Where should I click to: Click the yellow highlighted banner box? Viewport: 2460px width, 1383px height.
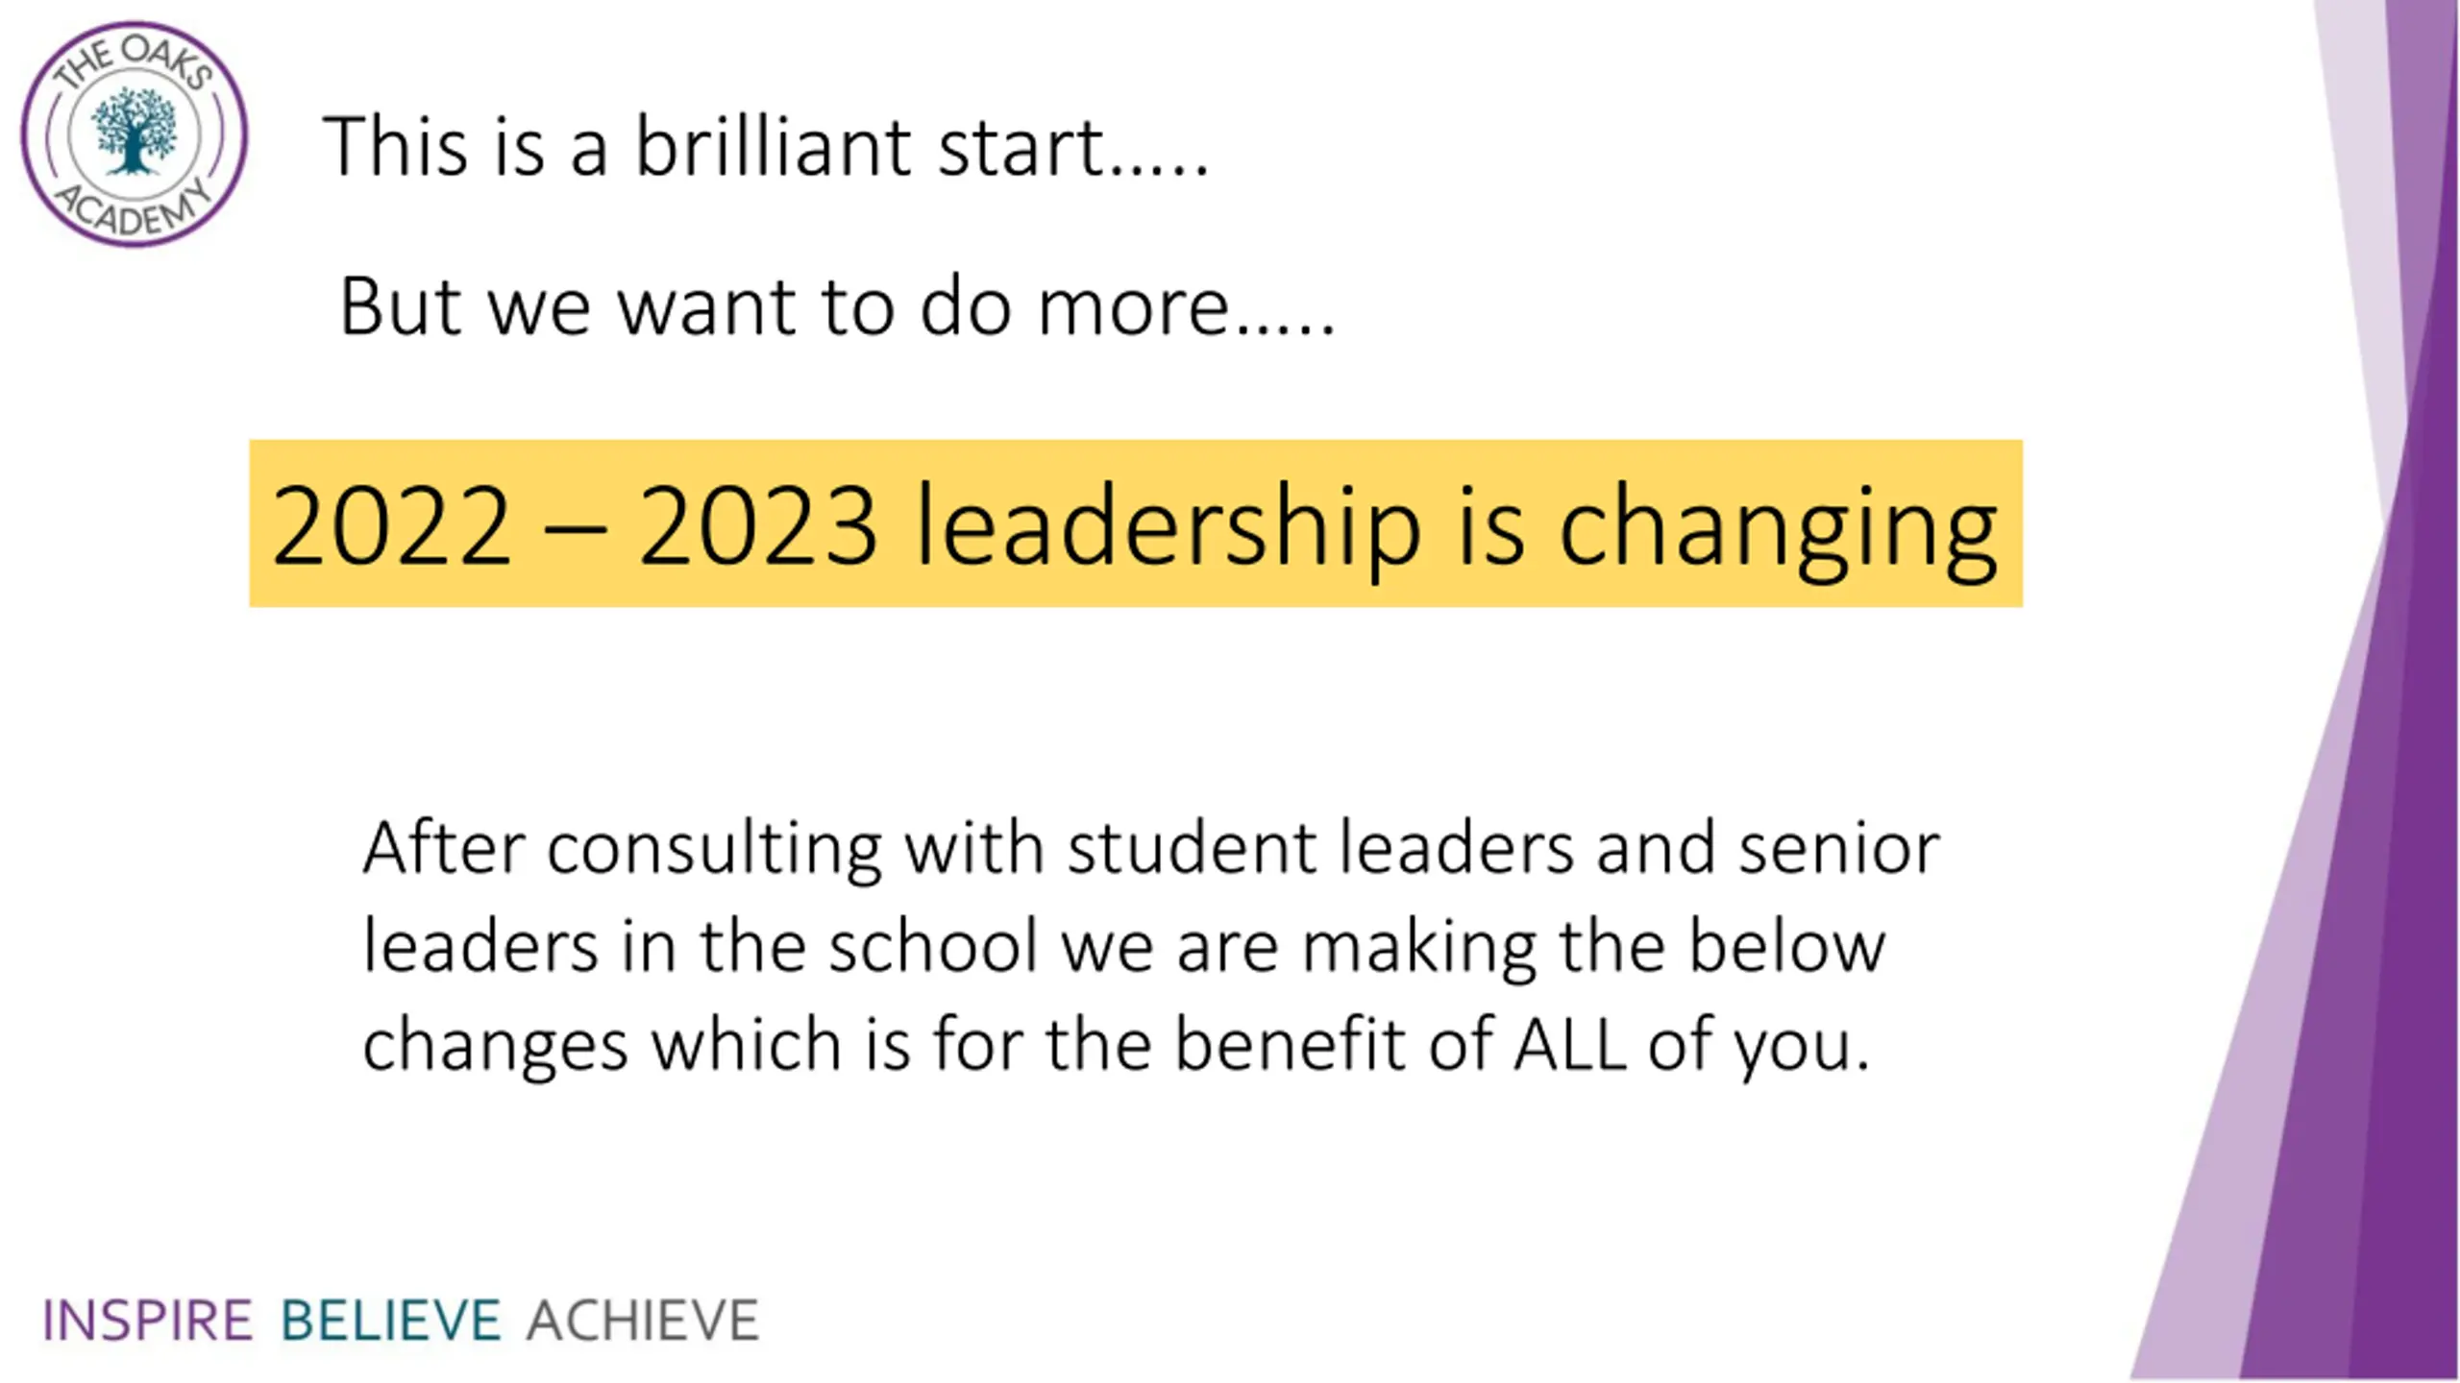(1136, 523)
